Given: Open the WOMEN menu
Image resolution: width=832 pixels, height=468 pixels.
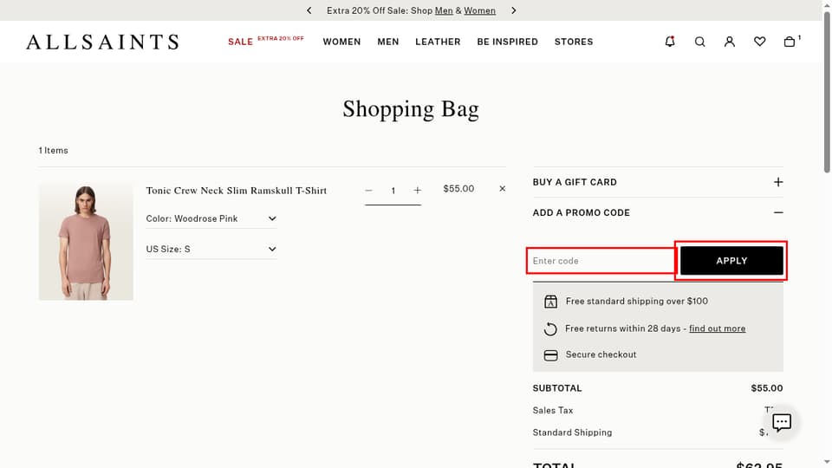Looking at the screenshot, I should (341, 42).
